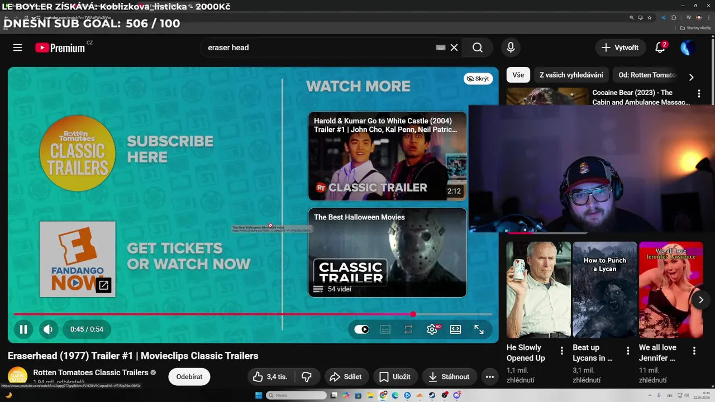Viewport: 715px width, 402px height.
Task: Enter fullscreen mode
Action: tap(479, 329)
